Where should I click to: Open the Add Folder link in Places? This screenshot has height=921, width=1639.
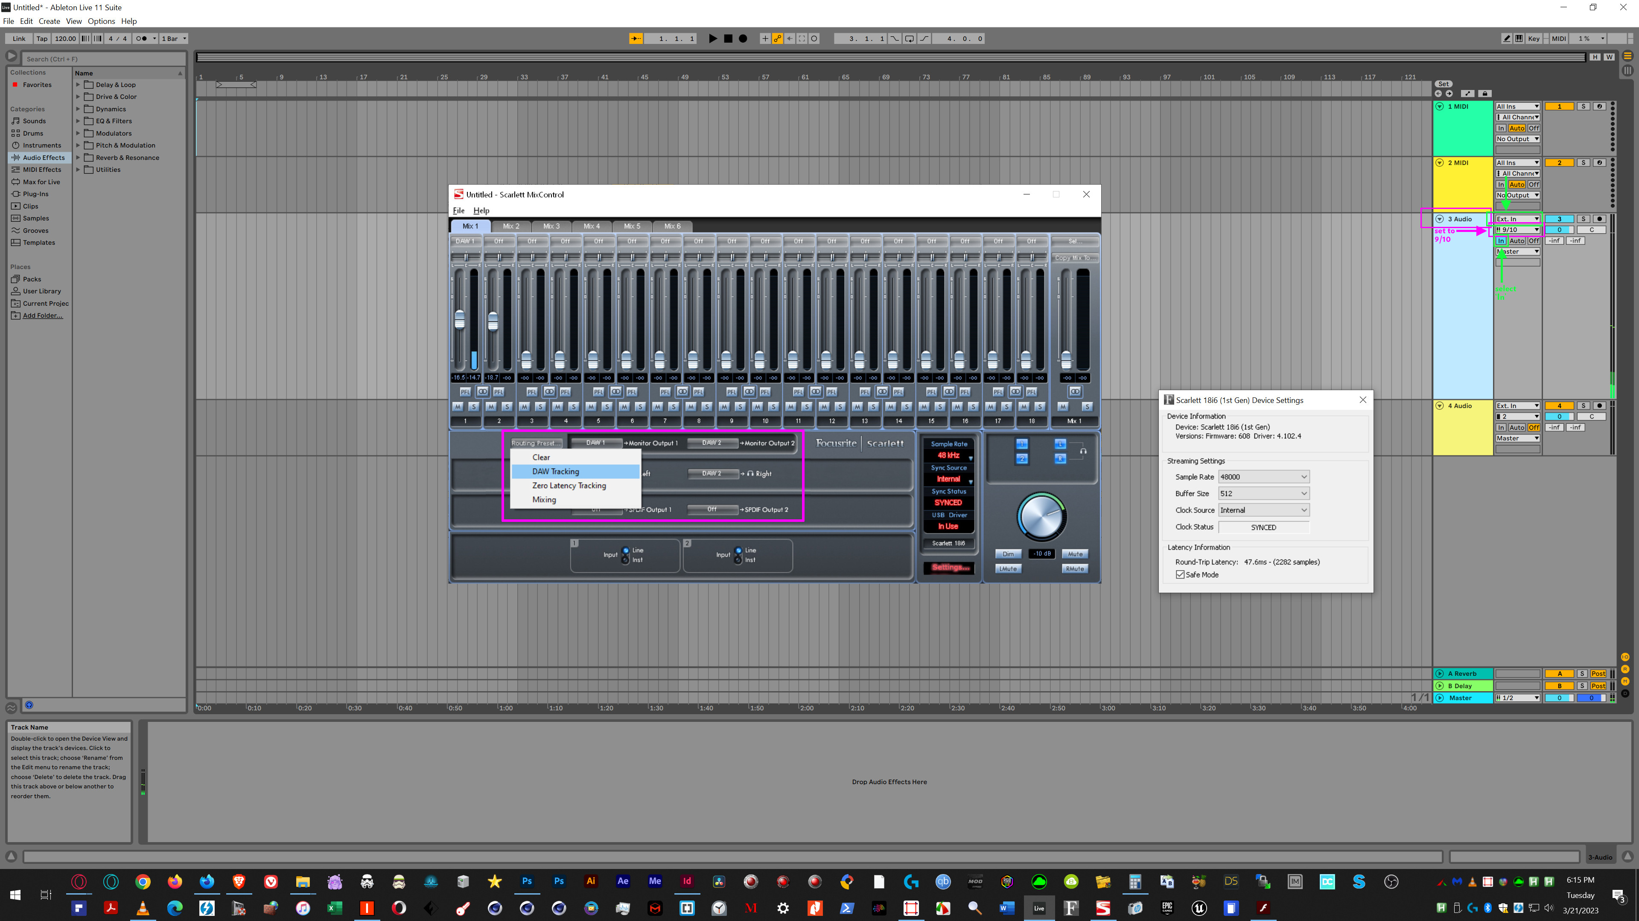pos(43,315)
